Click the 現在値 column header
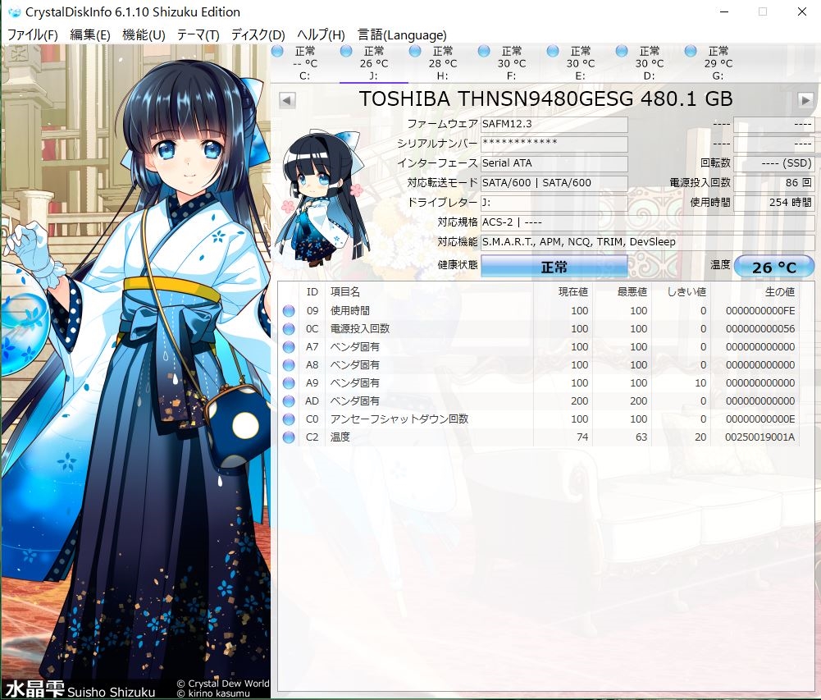The width and height of the screenshot is (821, 700). coord(563,292)
